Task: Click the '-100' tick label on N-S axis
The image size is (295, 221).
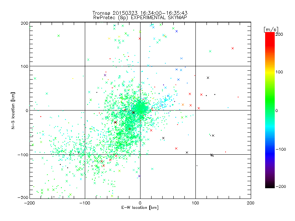Action: (x=23, y=155)
